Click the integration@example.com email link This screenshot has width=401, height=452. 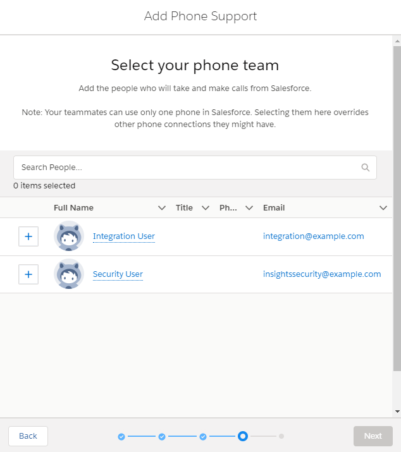(313, 236)
